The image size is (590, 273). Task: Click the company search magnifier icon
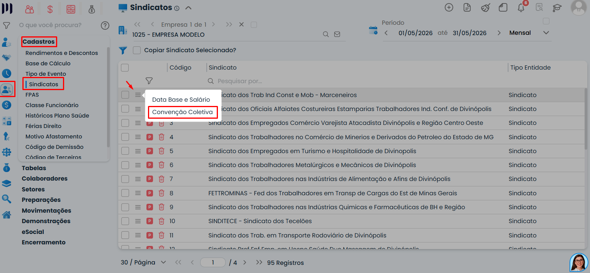[326, 34]
